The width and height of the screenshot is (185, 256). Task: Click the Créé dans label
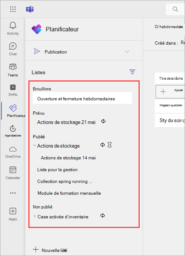click(166, 43)
